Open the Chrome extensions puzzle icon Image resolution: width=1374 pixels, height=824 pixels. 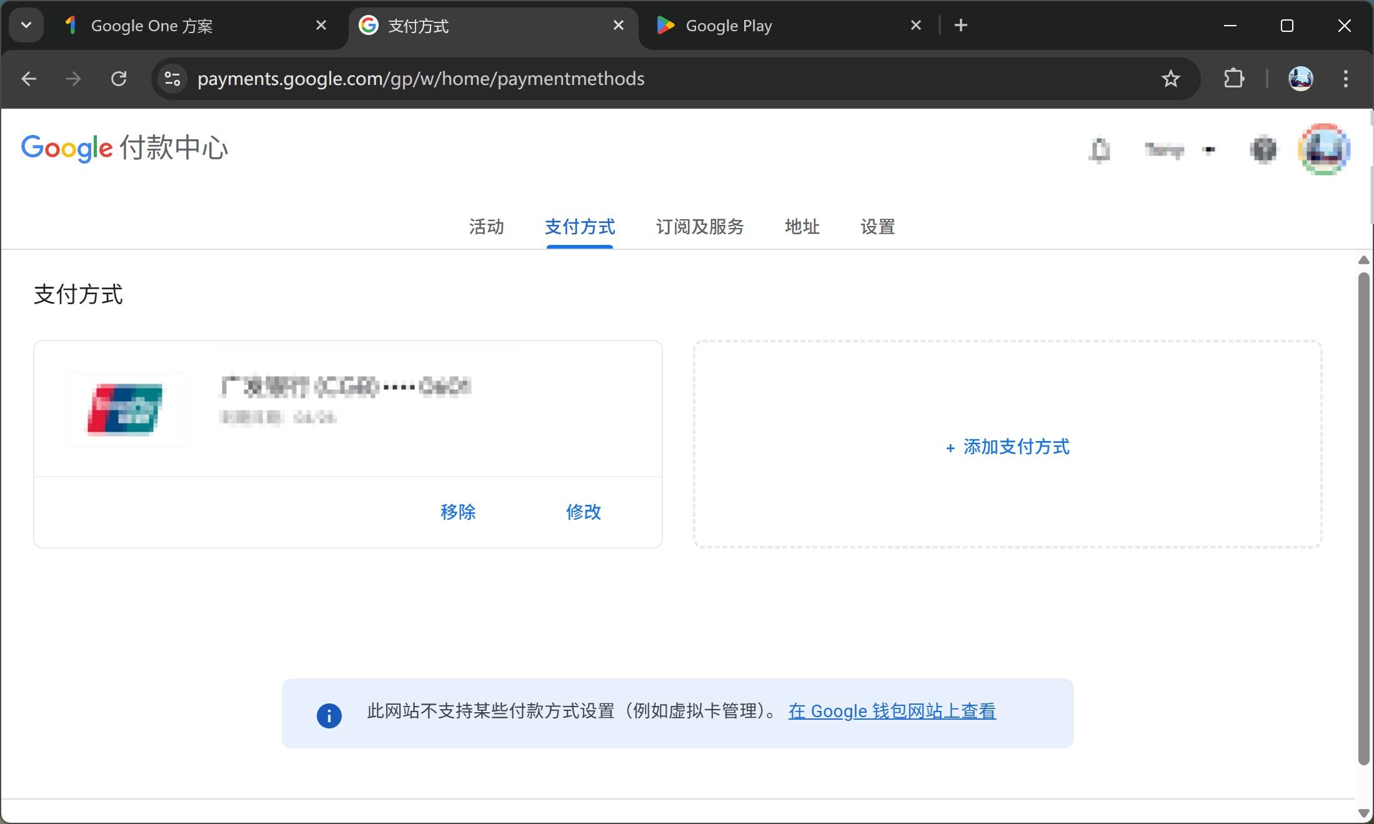click(1233, 79)
